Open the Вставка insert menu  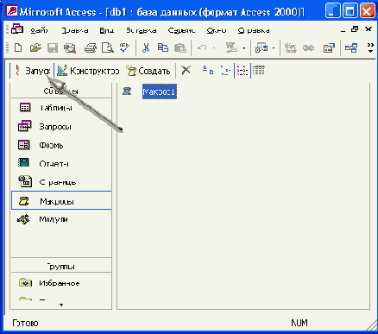(142, 30)
